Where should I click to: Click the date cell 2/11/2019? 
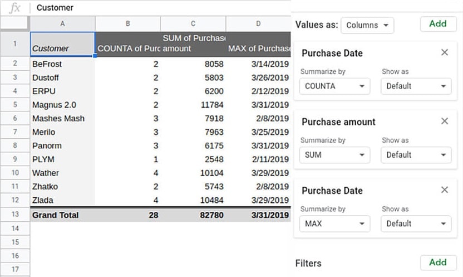pyautogui.click(x=258, y=159)
